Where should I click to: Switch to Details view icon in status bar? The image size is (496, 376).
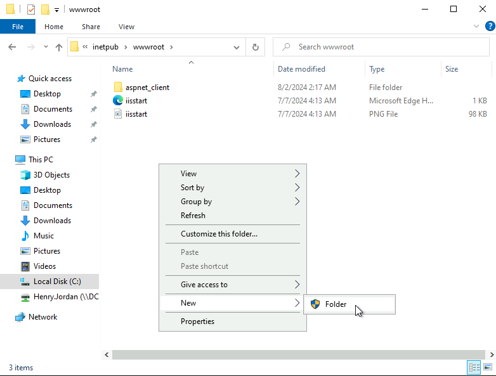(474, 368)
